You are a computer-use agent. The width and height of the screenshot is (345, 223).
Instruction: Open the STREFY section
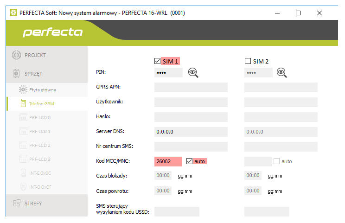click(47, 204)
